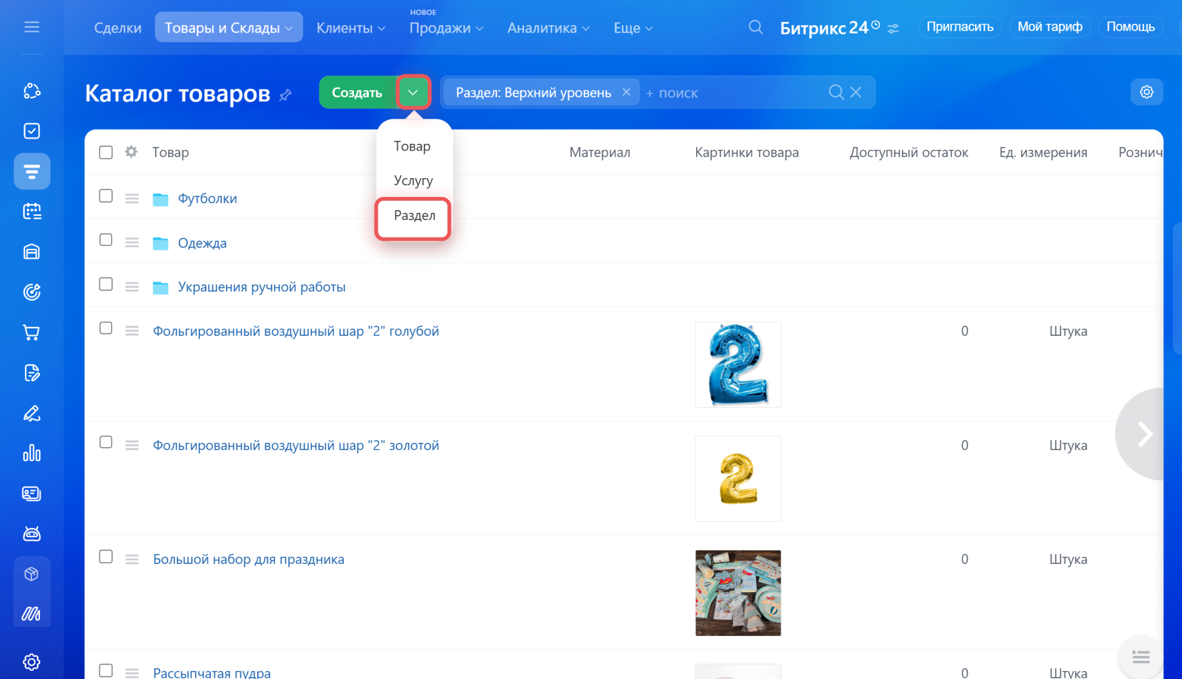Open the Украшения ручной работы section link
The image size is (1182, 679).
tap(261, 287)
